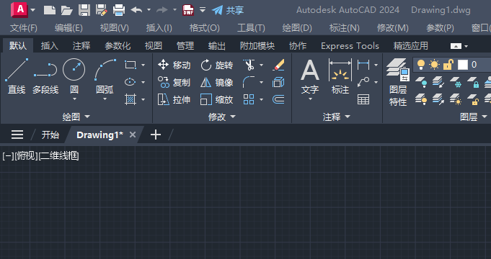Expand the Trim tool dropdown arrow
Screen dimensions: 491x259
(x=261, y=65)
